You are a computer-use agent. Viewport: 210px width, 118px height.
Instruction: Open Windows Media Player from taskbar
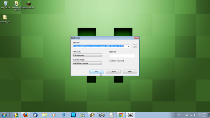pyautogui.click(x=54, y=115)
